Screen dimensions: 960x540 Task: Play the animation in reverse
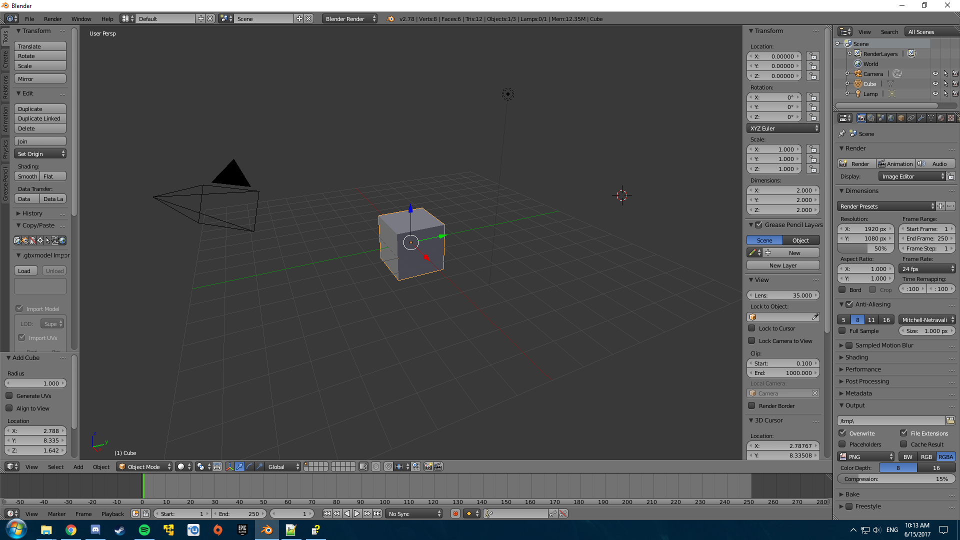pyautogui.click(x=347, y=513)
